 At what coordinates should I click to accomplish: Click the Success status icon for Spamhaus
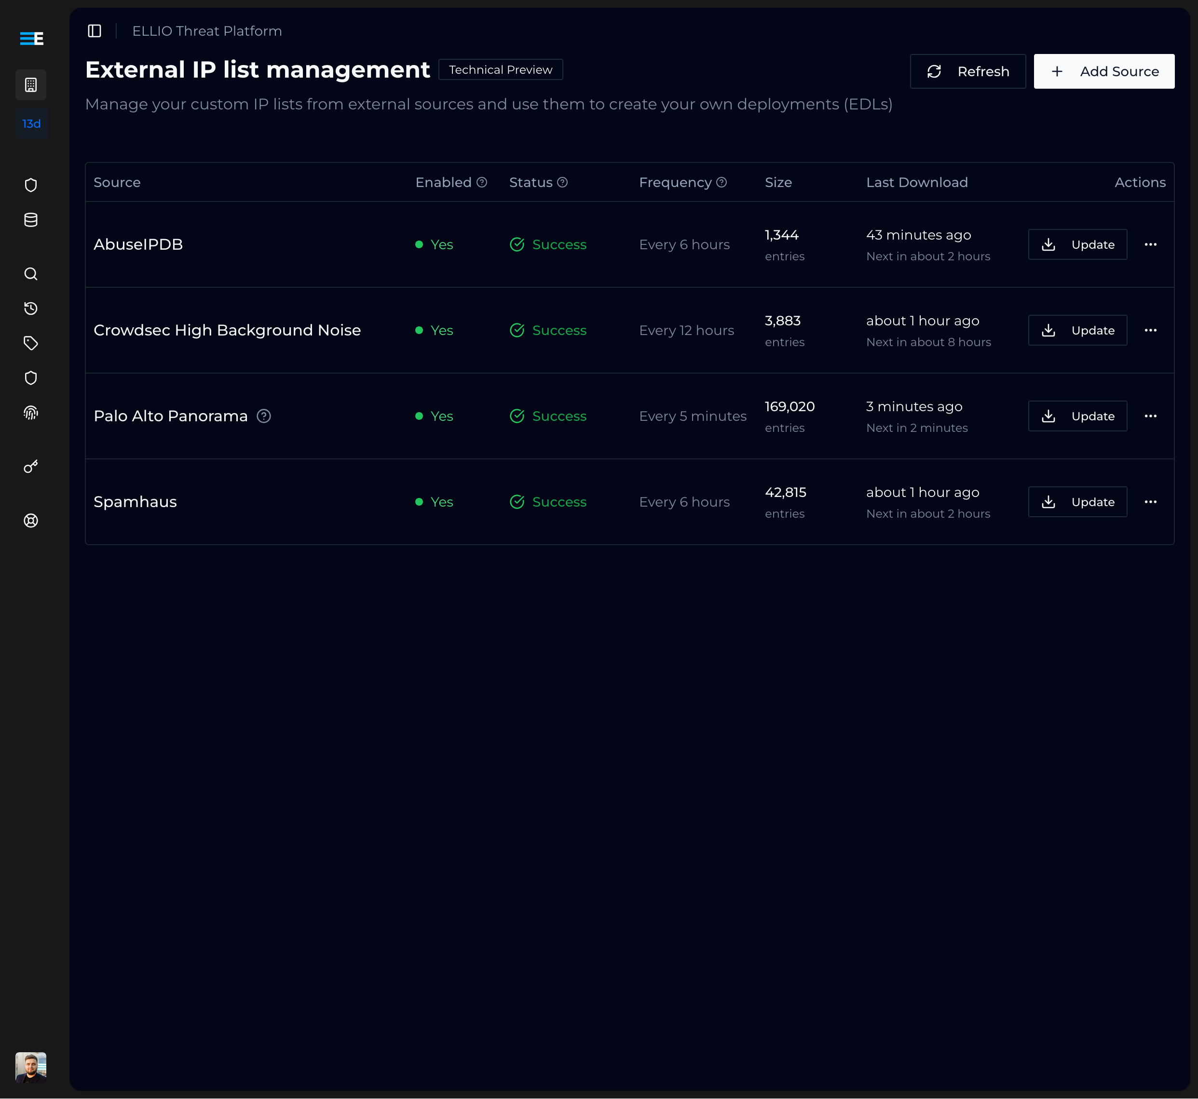(x=517, y=502)
